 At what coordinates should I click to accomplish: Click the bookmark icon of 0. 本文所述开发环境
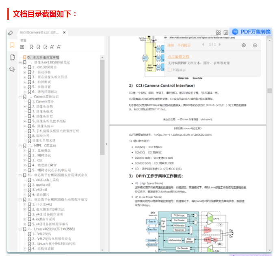pos(24,58)
